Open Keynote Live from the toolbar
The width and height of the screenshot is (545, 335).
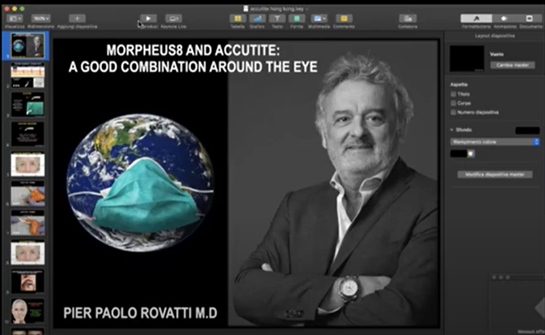click(x=173, y=18)
